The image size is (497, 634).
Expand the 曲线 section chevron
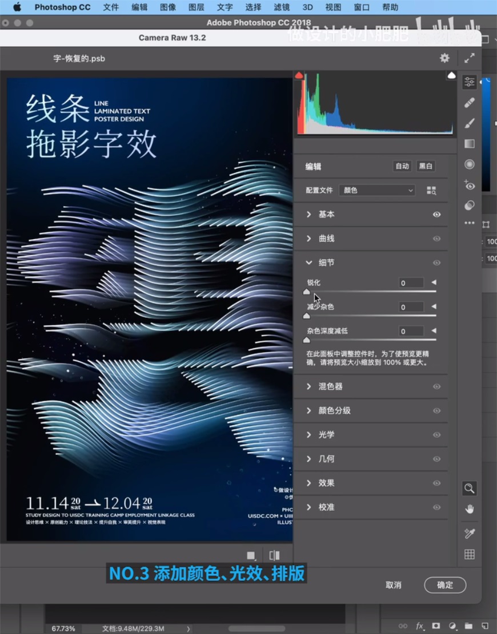point(309,239)
